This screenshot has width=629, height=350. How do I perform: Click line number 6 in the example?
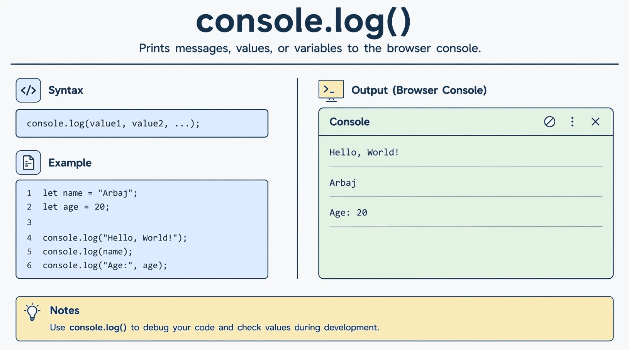(29, 266)
